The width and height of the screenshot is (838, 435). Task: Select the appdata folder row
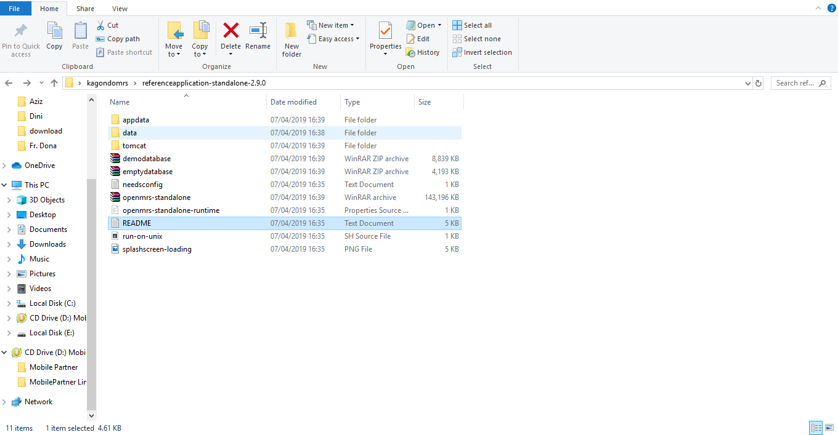(284, 120)
